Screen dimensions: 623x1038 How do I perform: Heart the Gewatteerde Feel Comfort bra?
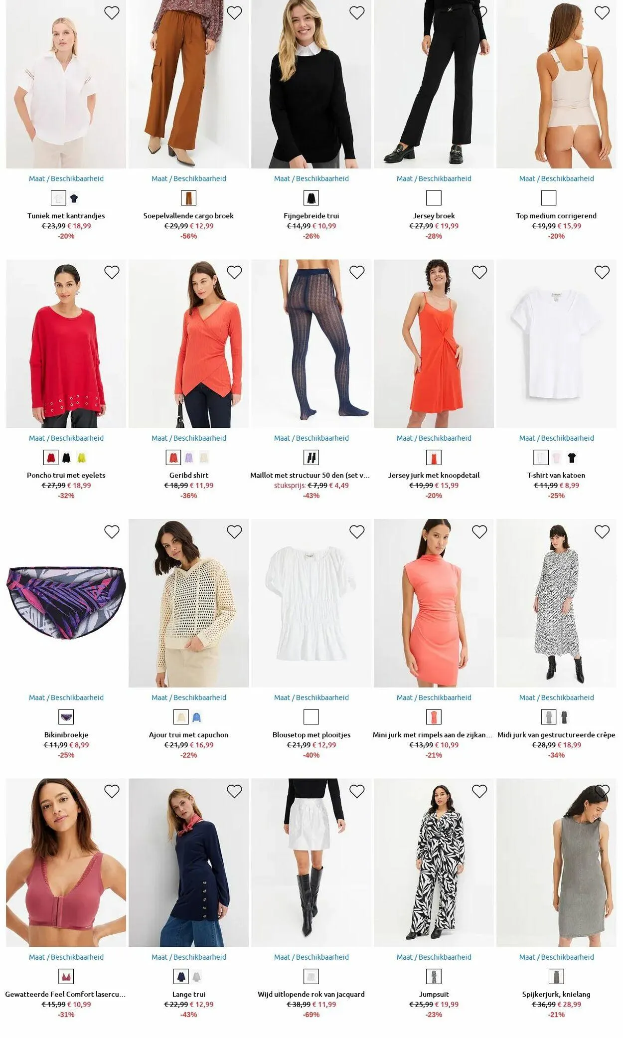coord(112,791)
